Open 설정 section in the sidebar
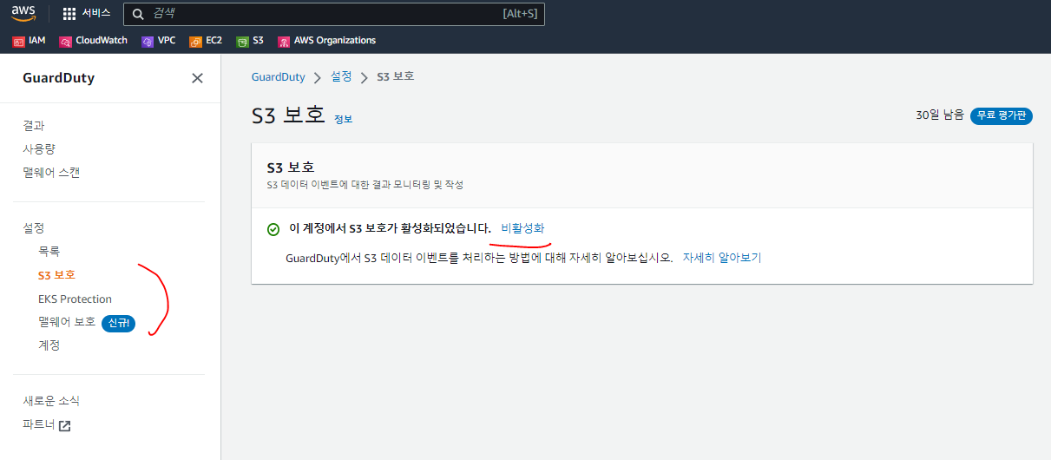This screenshot has height=460, width=1051. (33, 228)
